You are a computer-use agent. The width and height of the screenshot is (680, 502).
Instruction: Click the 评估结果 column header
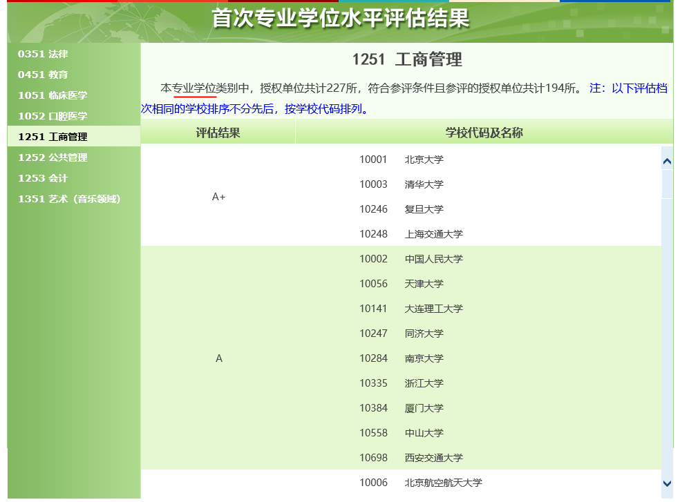218,133
